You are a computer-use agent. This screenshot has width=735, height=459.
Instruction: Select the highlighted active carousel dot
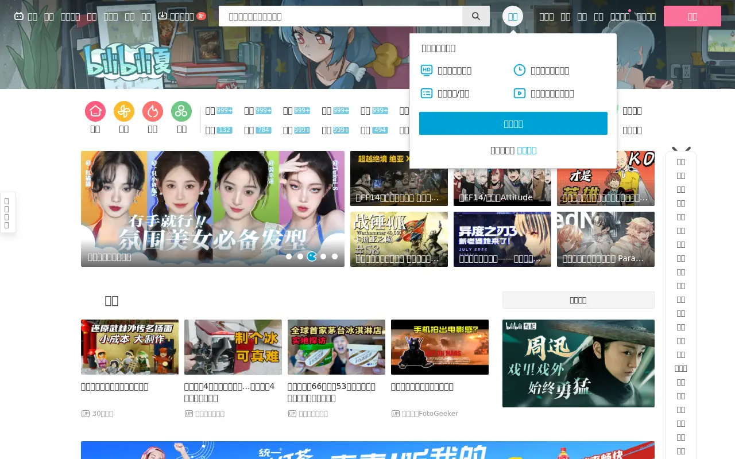click(312, 256)
